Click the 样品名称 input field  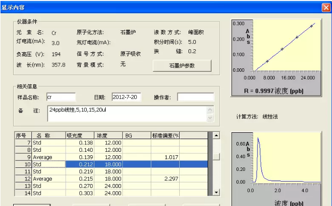point(61,97)
